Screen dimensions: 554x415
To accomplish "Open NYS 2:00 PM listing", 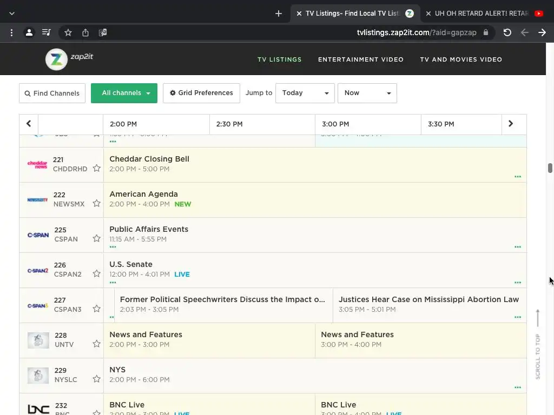I will click(x=315, y=376).
